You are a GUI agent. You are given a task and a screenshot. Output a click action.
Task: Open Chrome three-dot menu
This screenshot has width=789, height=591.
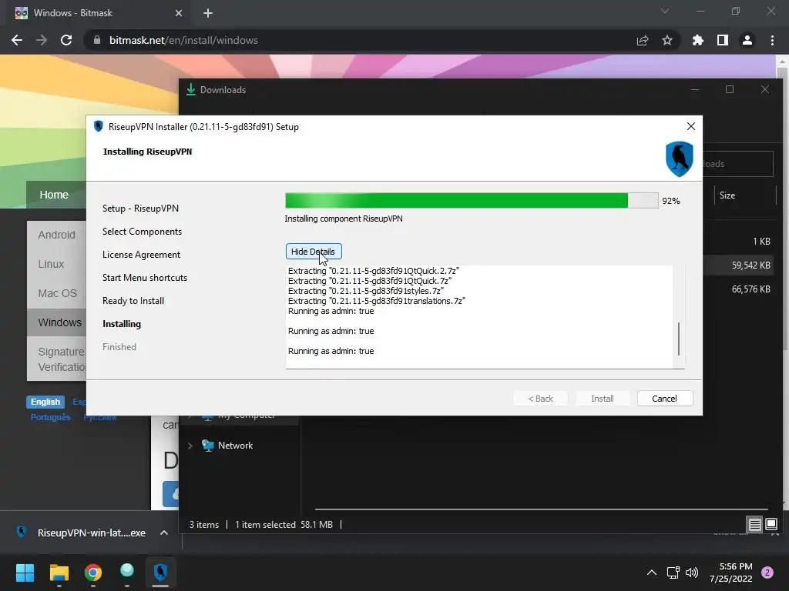click(772, 40)
